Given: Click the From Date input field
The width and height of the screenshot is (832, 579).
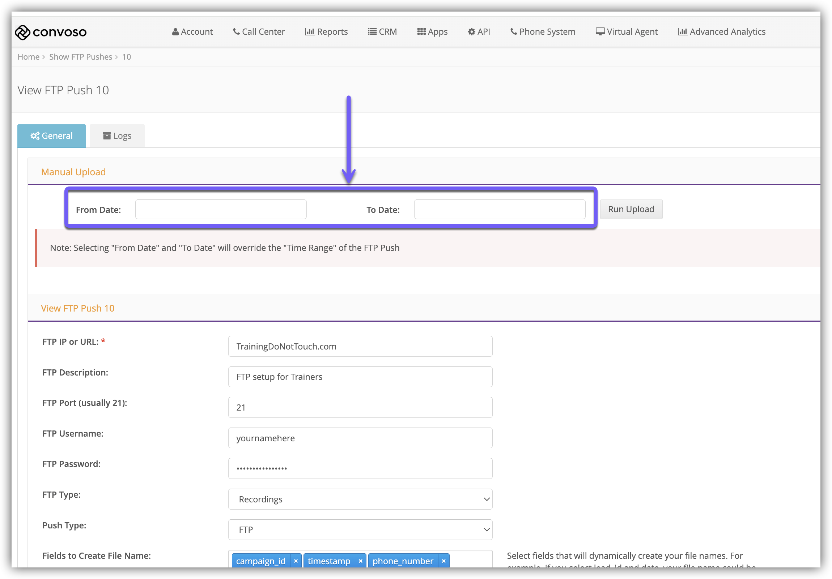Looking at the screenshot, I should [221, 209].
